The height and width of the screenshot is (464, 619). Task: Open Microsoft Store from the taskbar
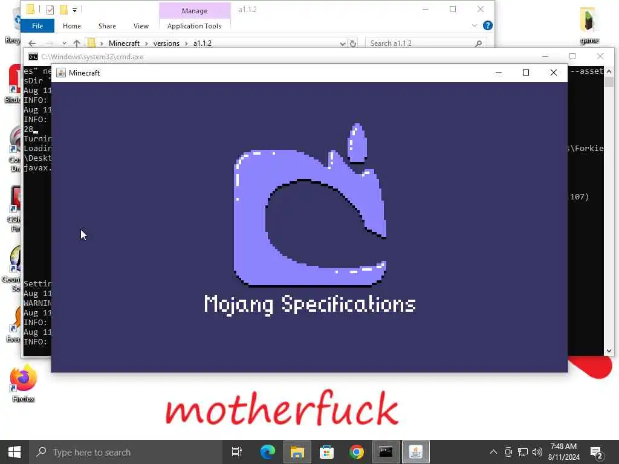[326, 452]
